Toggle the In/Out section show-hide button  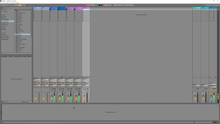tap(218, 94)
